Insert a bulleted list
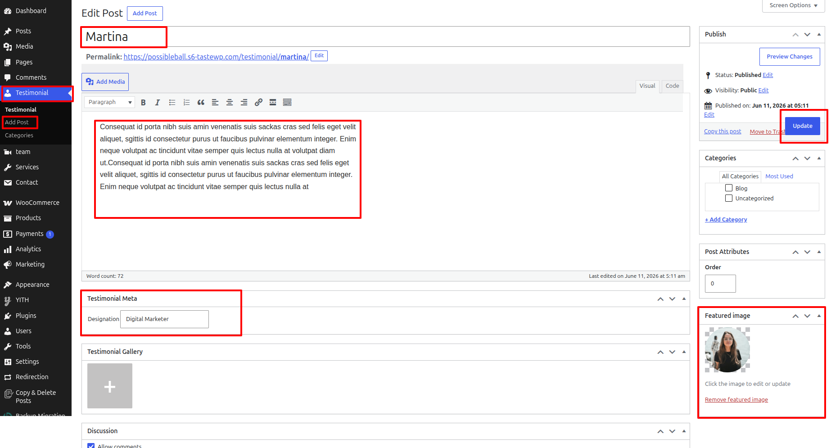 (x=172, y=102)
